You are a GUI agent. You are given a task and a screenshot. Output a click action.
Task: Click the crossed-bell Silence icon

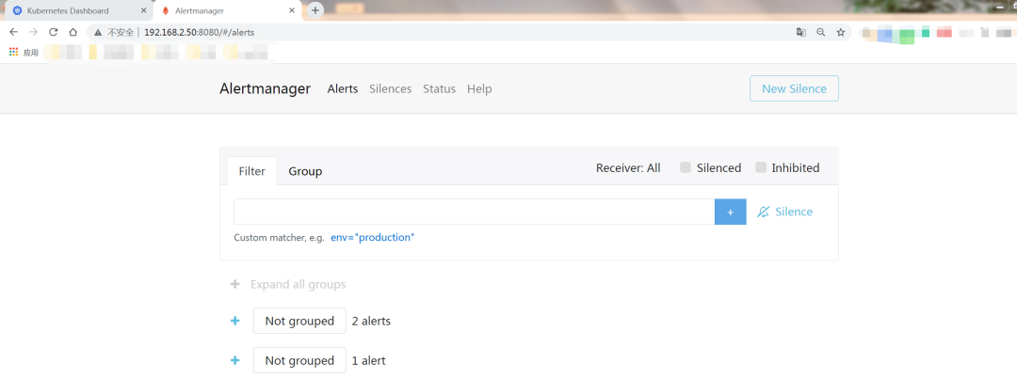tap(764, 212)
